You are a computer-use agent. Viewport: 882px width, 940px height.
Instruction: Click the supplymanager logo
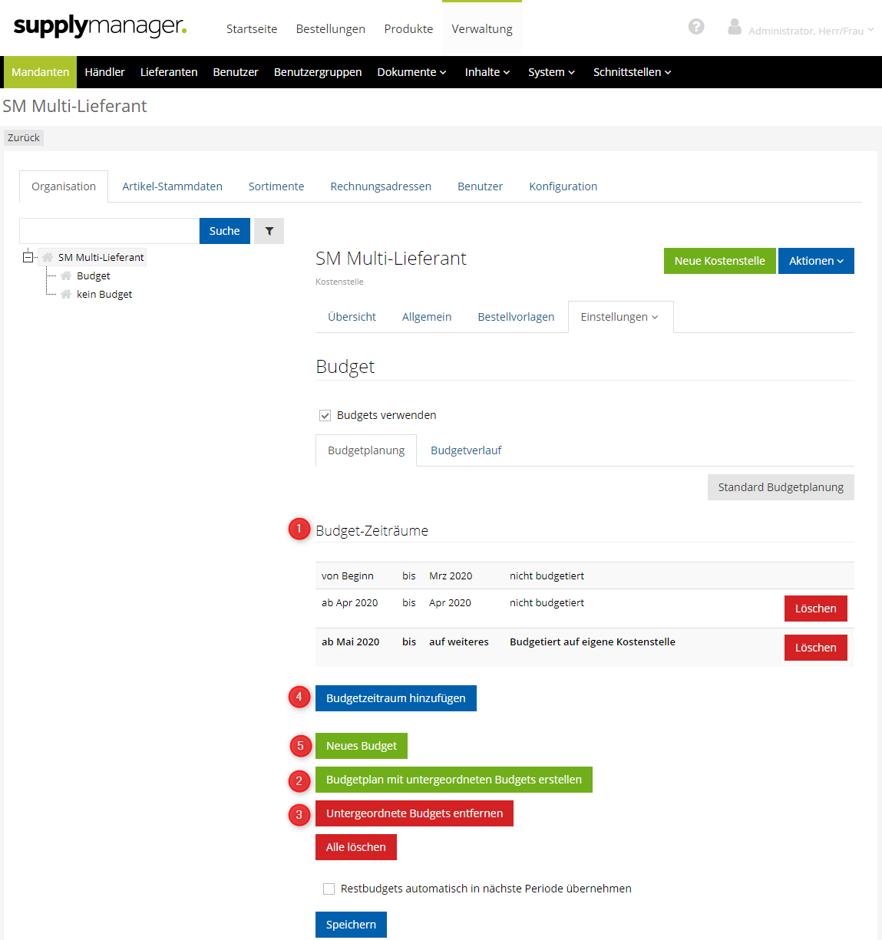(100, 27)
